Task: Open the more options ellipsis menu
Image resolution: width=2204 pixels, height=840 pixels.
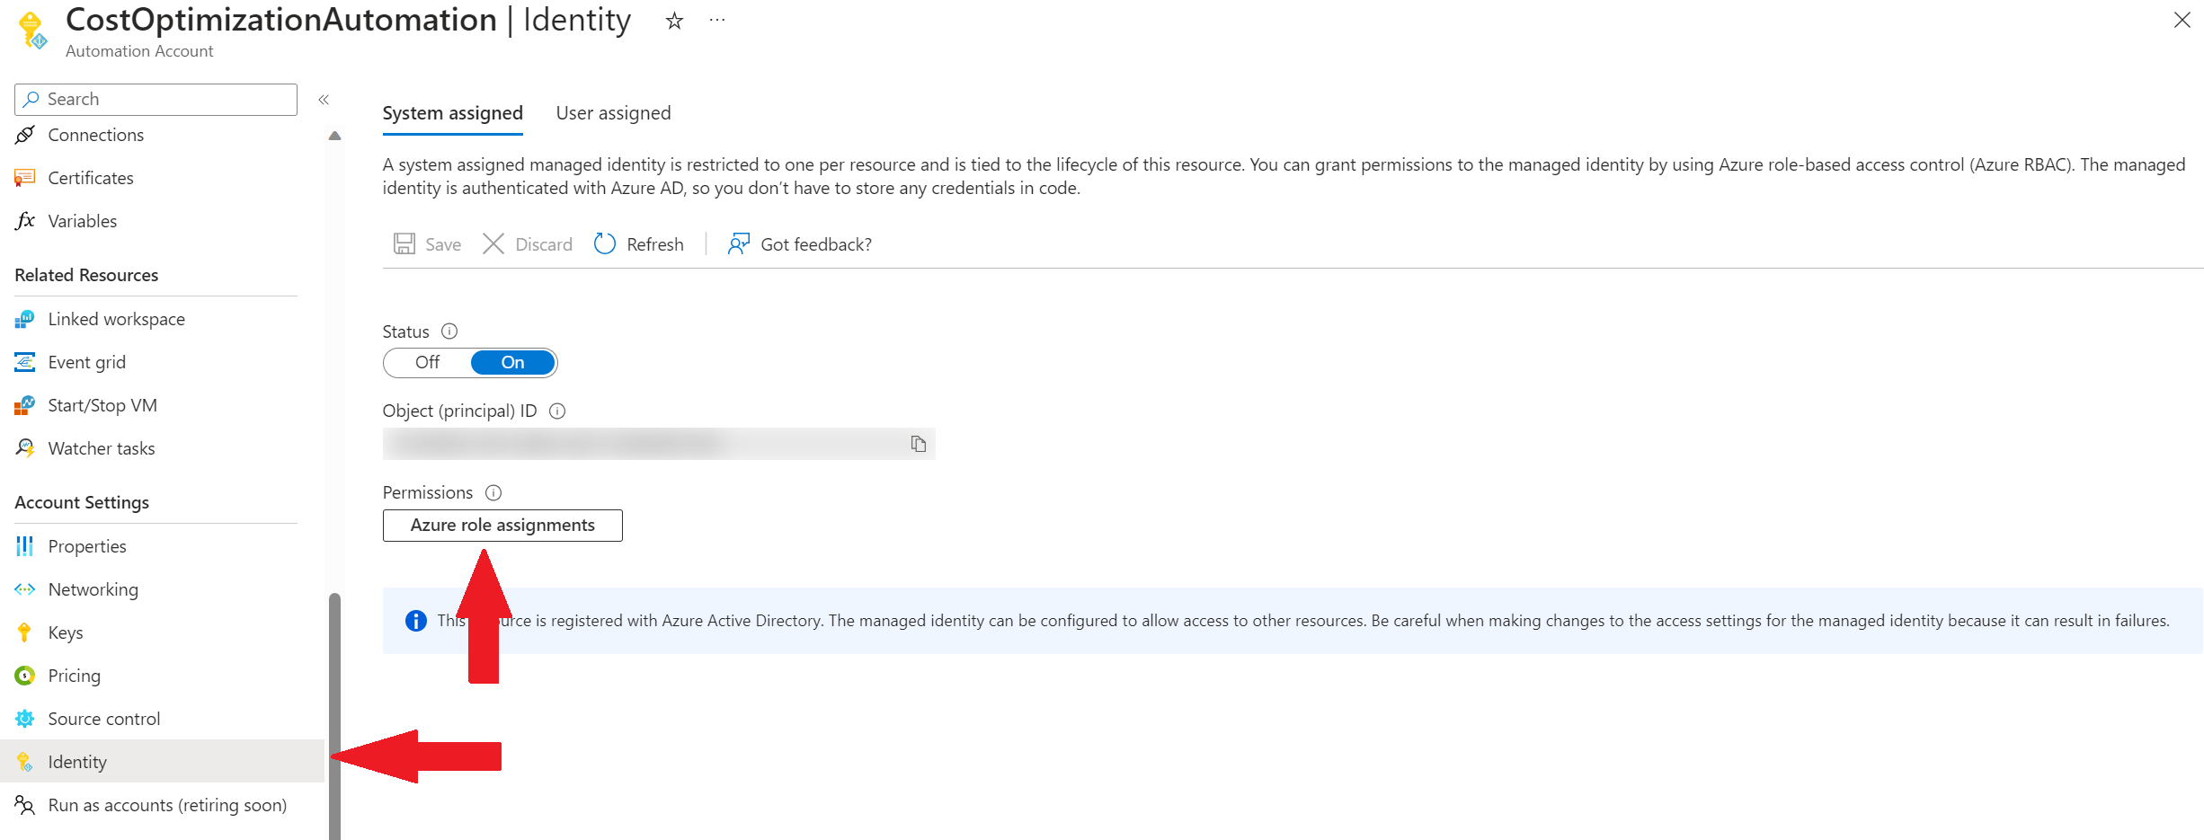Action: (x=716, y=21)
